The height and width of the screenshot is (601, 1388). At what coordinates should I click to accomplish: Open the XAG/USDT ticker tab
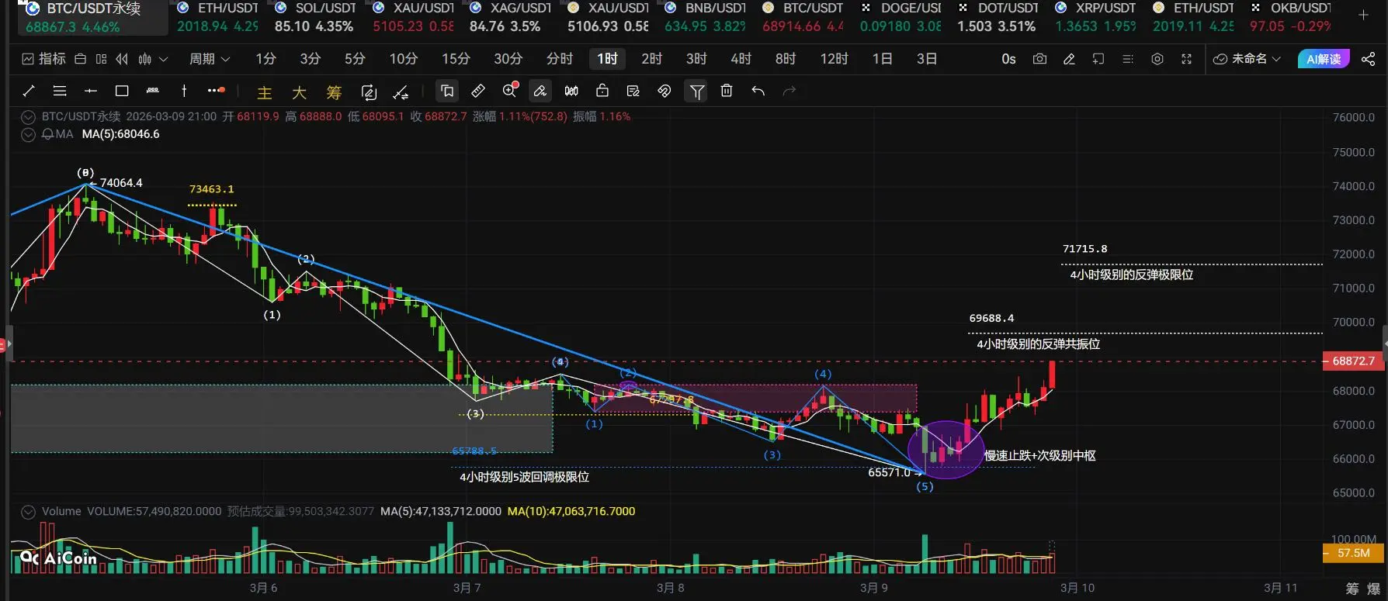click(x=510, y=18)
